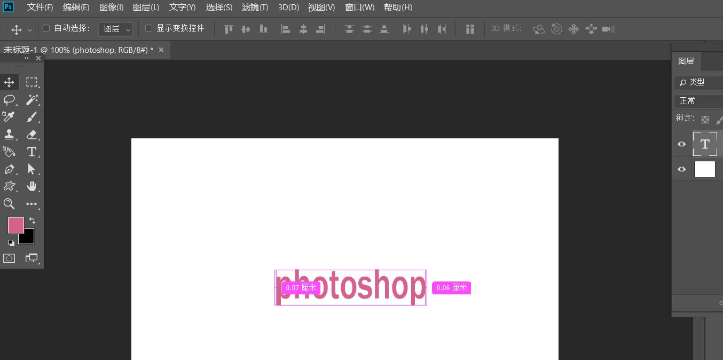Enable the 自动选择 checkbox
The height and width of the screenshot is (360, 723).
click(46, 28)
